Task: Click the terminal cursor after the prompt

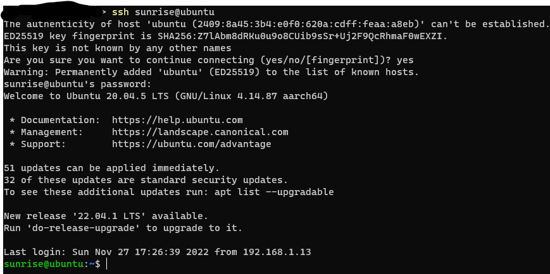Action: pyautogui.click(x=107, y=264)
